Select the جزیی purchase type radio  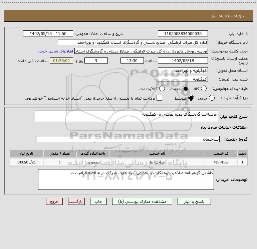(x=212, y=98)
